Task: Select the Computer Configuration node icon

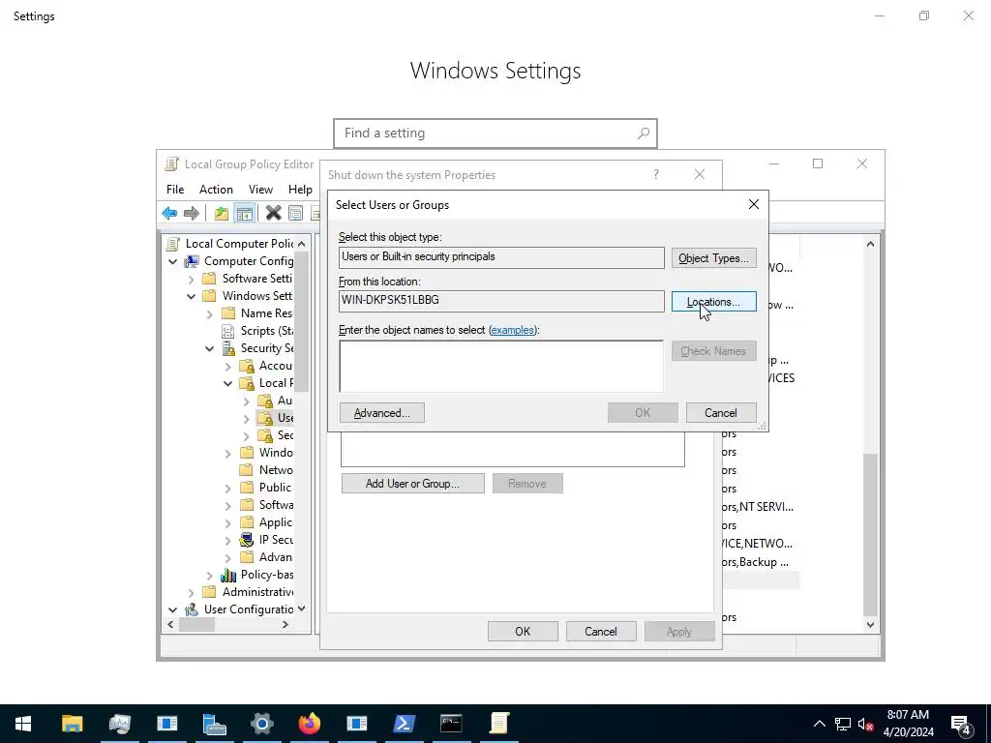Action: pyautogui.click(x=192, y=261)
